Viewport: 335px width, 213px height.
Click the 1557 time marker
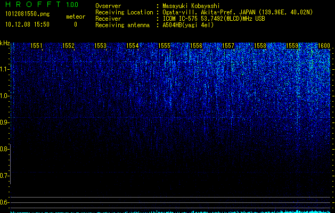tap(228, 45)
